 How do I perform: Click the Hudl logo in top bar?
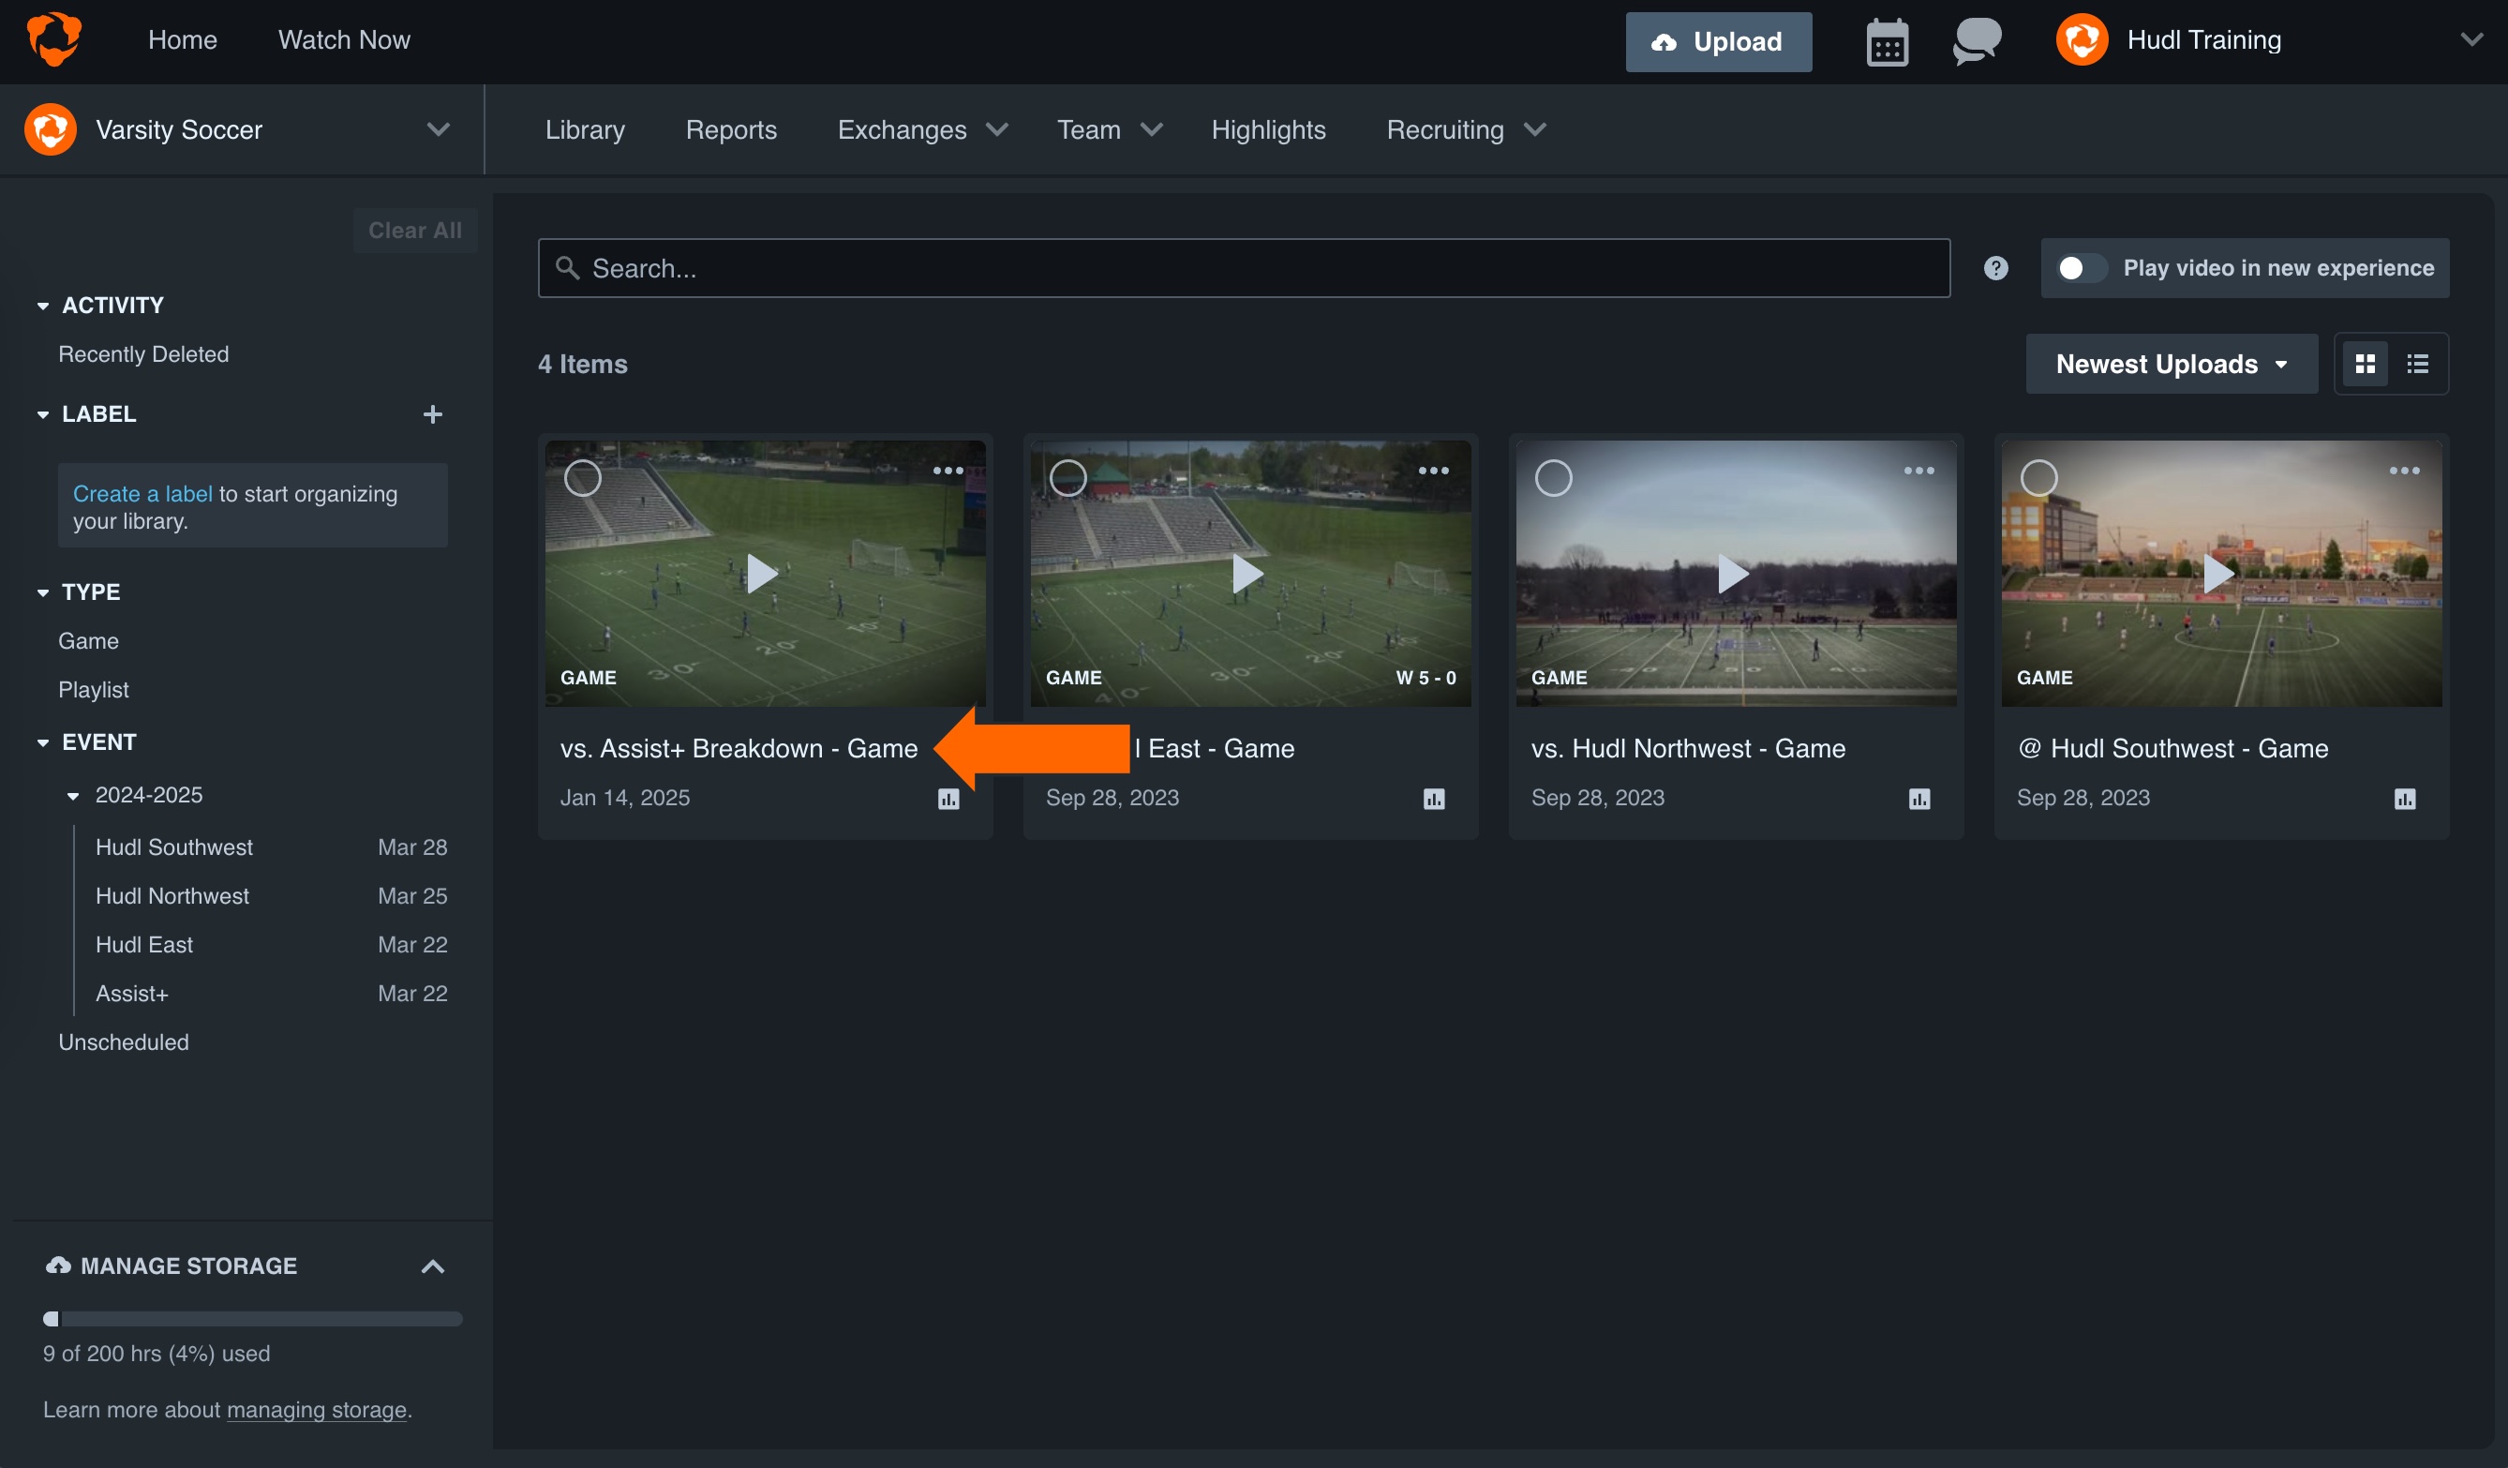pos(53,39)
